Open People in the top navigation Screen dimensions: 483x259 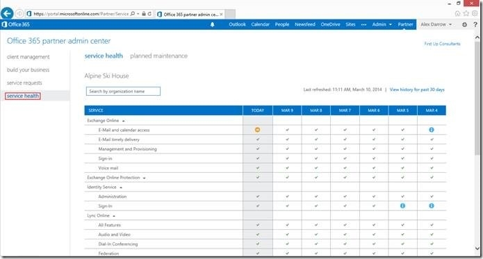[282, 24]
